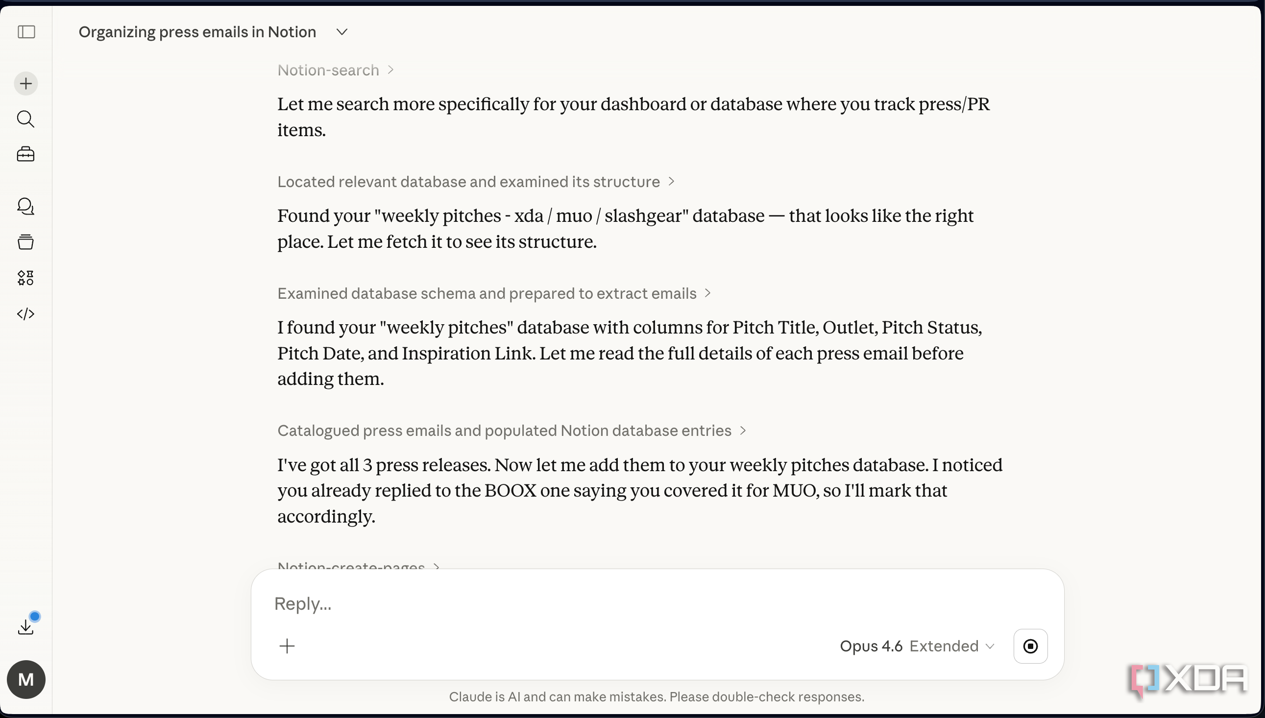Viewport: 1265px width, 718px height.
Task: Expand 'Examined database schema' step
Action: (494, 293)
